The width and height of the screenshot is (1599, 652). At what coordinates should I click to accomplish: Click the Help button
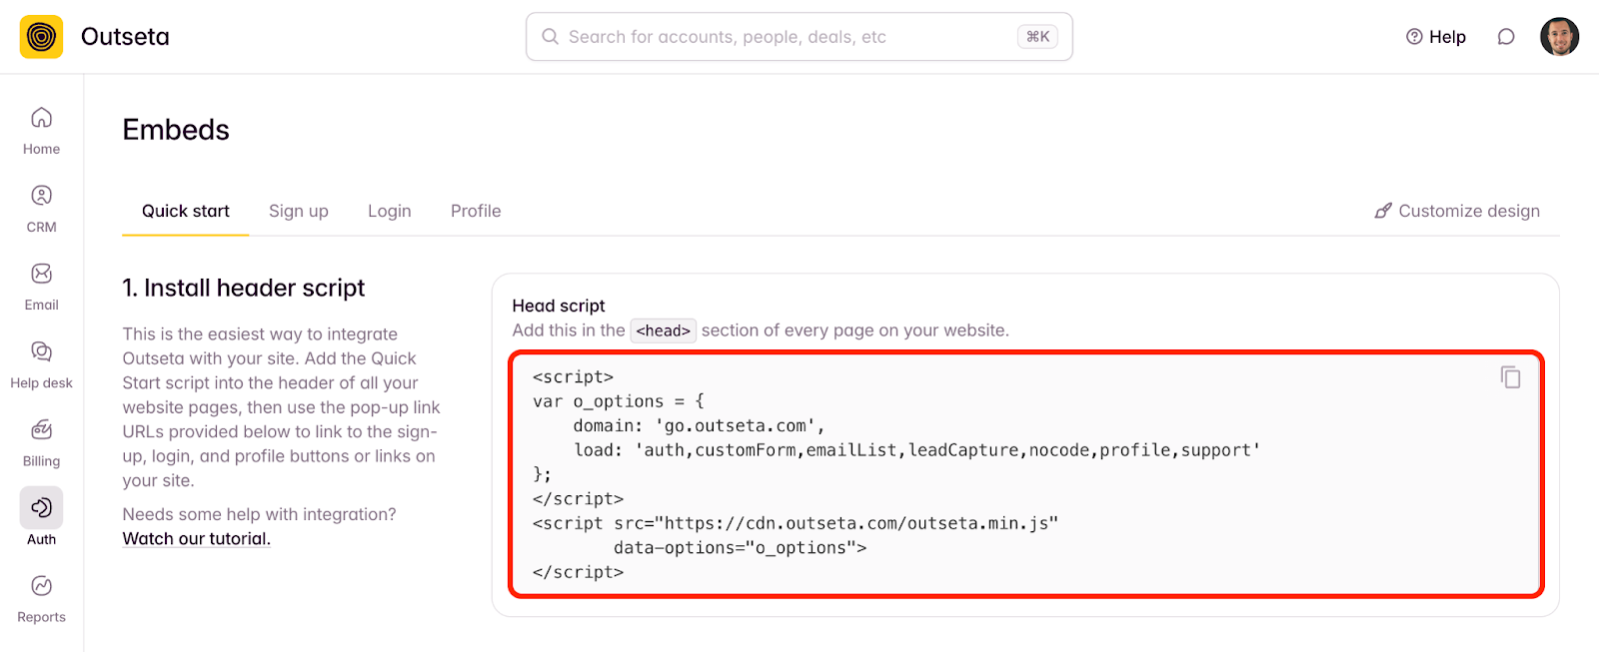click(1436, 37)
